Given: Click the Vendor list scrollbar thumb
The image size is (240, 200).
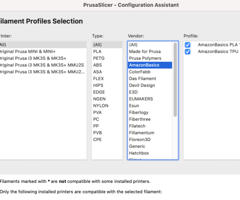Looking at the screenshot, I should tap(175, 80).
